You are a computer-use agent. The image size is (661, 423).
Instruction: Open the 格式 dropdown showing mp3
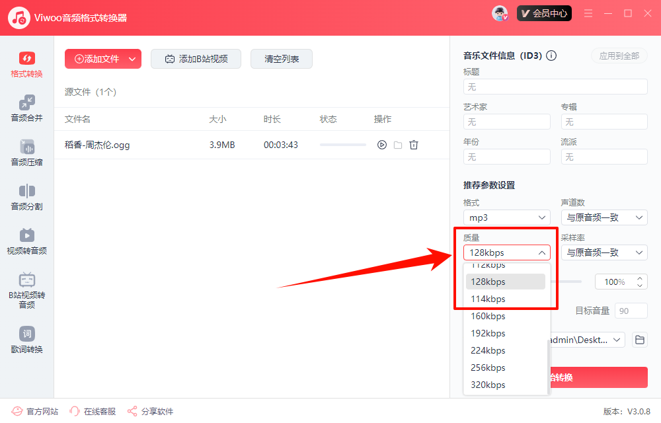click(x=506, y=217)
